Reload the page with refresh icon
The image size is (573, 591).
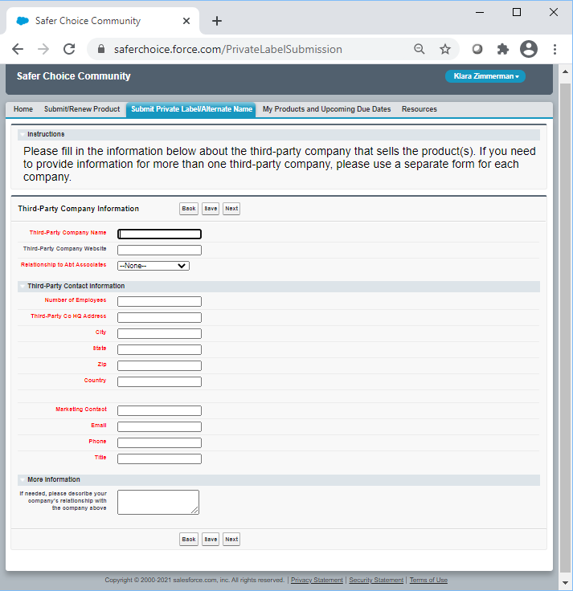tap(69, 49)
